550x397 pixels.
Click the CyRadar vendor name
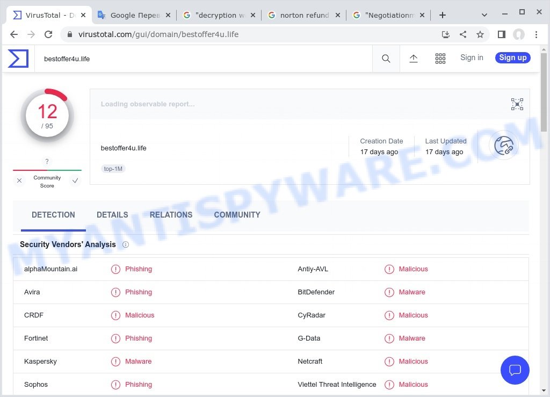pos(312,315)
